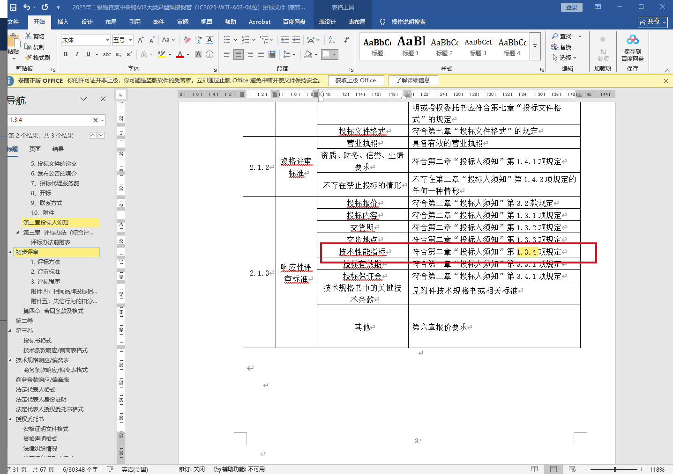673x474 pixels.
Task: Click the Cut (剪切) scissors button
Action: 35,36
